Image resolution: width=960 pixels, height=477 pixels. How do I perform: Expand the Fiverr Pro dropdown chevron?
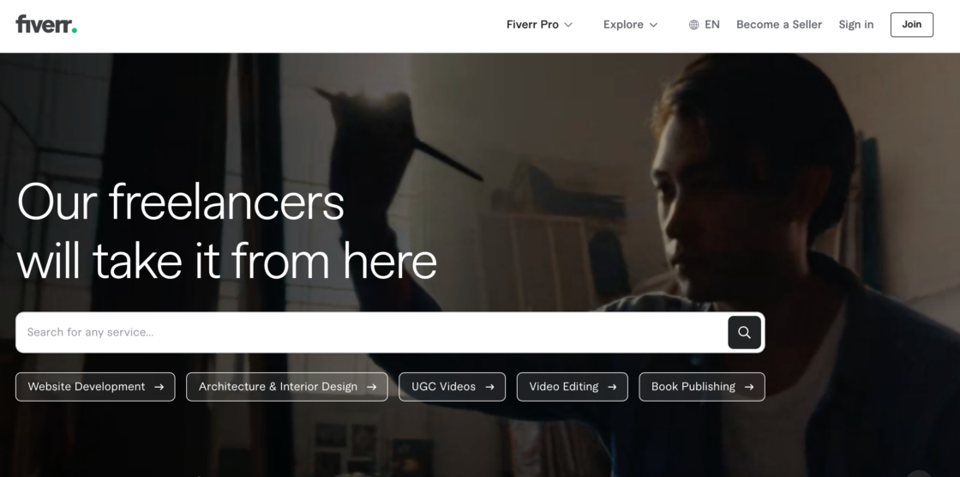click(x=568, y=25)
